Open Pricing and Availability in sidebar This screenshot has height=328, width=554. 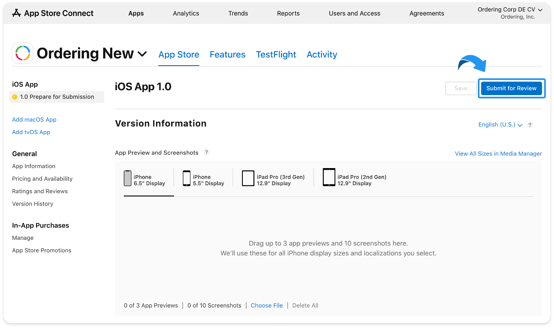click(x=42, y=179)
